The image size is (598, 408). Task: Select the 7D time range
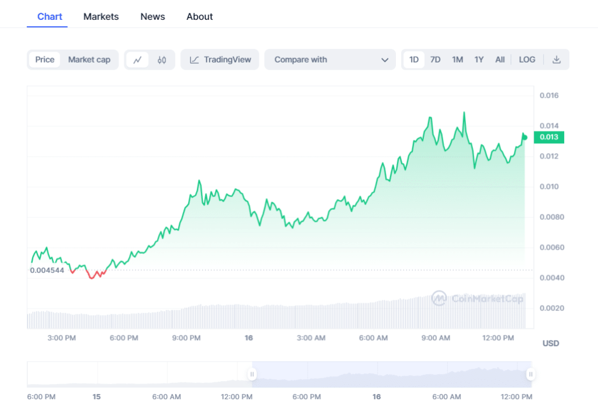[x=435, y=60]
